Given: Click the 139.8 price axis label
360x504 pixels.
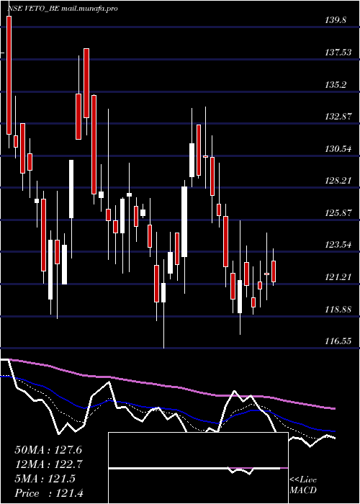Looking at the screenshot, I should click(x=336, y=20).
